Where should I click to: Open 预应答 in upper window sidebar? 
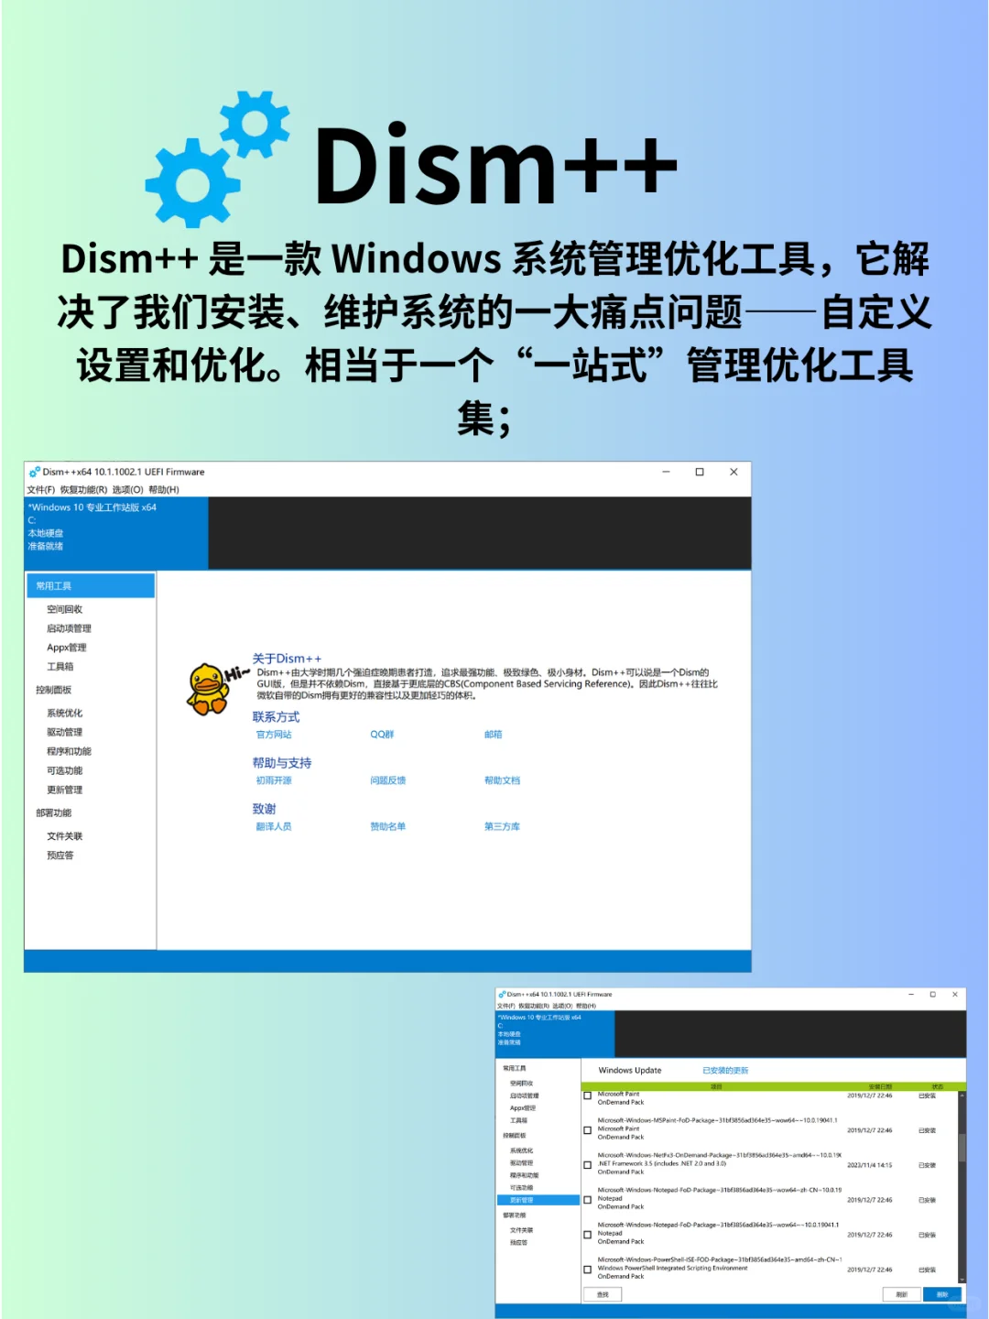[60, 856]
